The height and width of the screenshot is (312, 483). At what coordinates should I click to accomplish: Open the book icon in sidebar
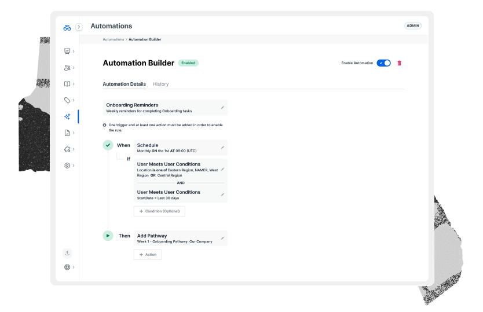[67, 84]
